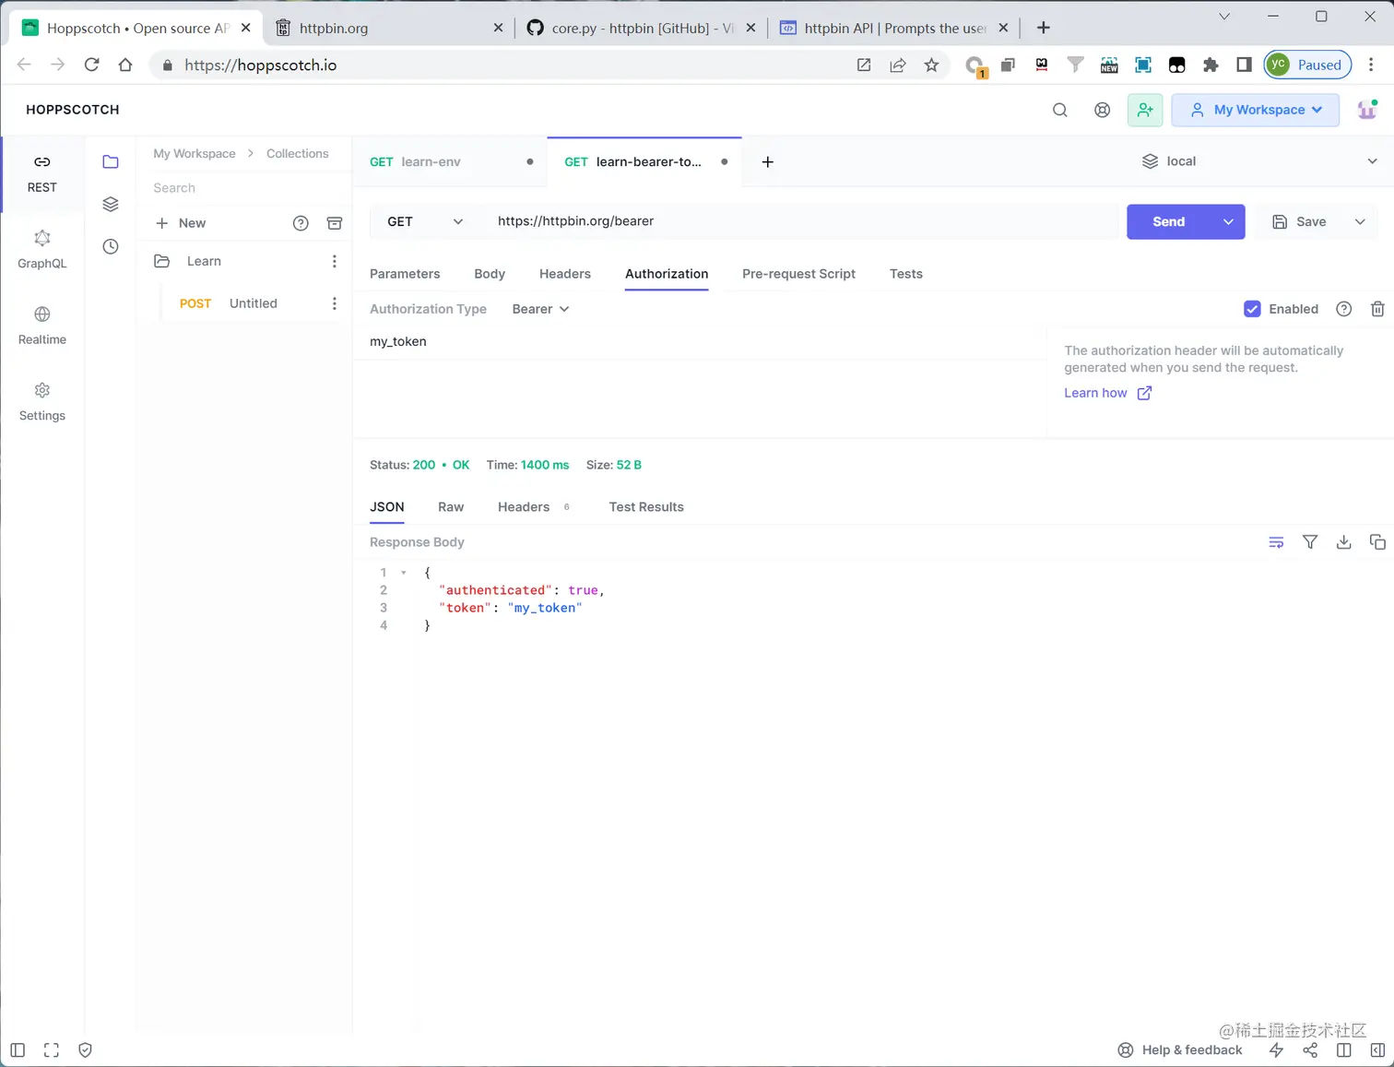Open the Headers tab of the response
The image size is (1394, 1067).
point(523,506)
